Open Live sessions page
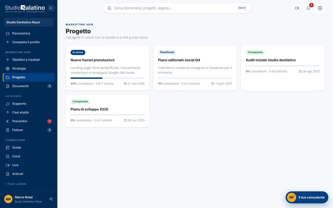Viewport: 333px width, 208px height. click(29, 165)
